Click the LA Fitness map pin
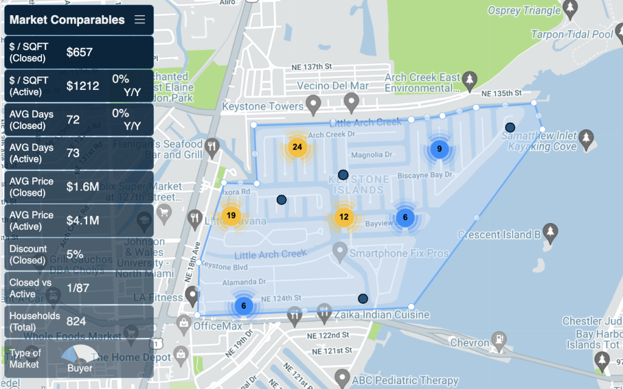This screenshot has height=389, width=623. point(193,296)
